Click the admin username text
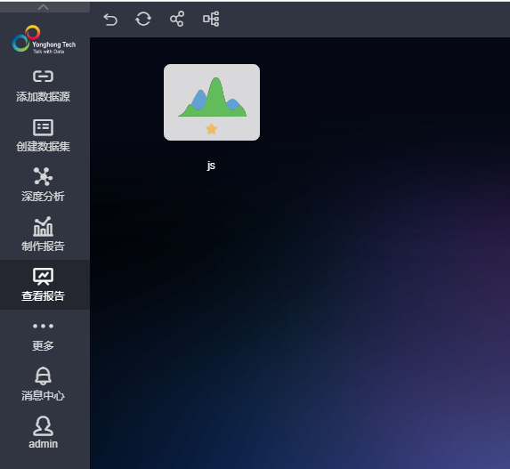510x469 pixels. tap(43, 444)
